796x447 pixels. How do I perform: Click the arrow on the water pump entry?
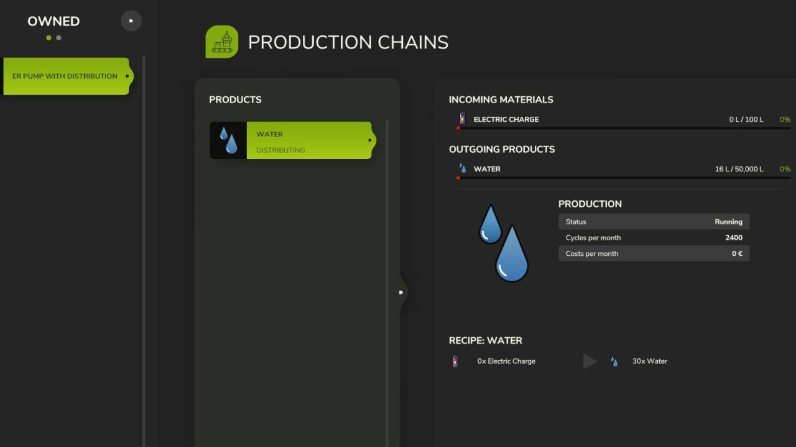(x=127, y=76)
